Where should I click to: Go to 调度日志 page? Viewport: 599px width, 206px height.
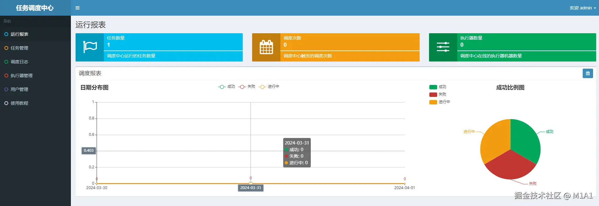(x=35, y=62)
